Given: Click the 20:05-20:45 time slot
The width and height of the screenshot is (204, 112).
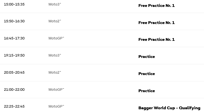Looking at the screenshot, I should tap(14, 73).
